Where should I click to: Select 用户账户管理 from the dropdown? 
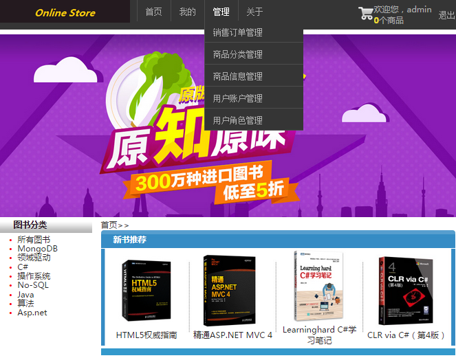(254, 98)
